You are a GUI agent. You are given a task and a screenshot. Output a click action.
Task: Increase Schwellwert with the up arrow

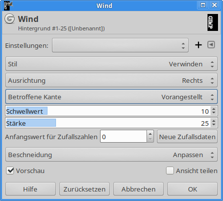214,109
